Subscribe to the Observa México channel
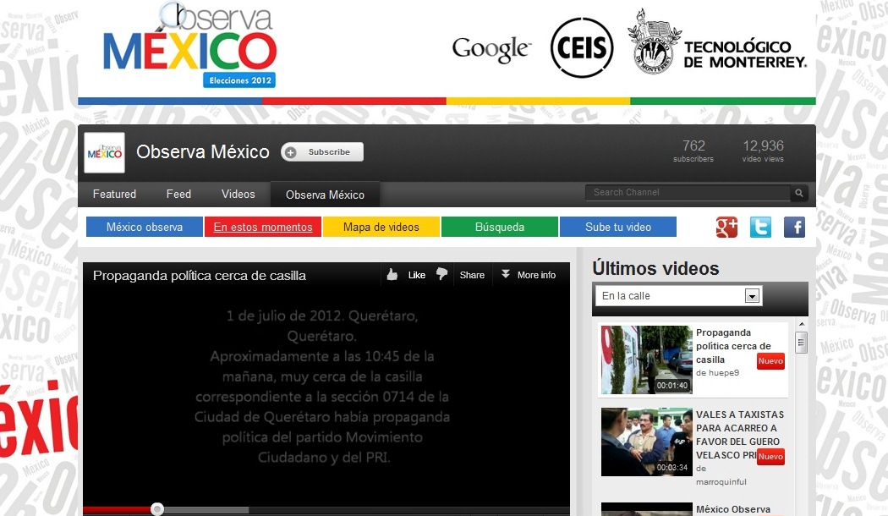This screenshot has height=516, width=888. point(322,151)
